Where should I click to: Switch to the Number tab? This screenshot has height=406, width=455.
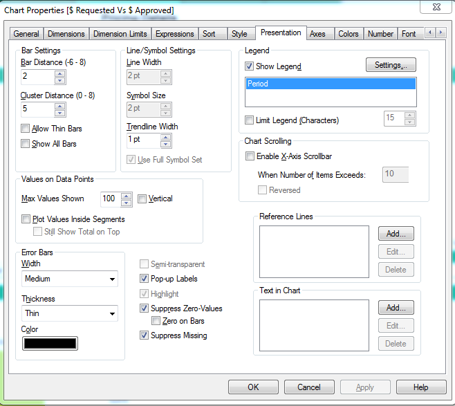point(380,34)
